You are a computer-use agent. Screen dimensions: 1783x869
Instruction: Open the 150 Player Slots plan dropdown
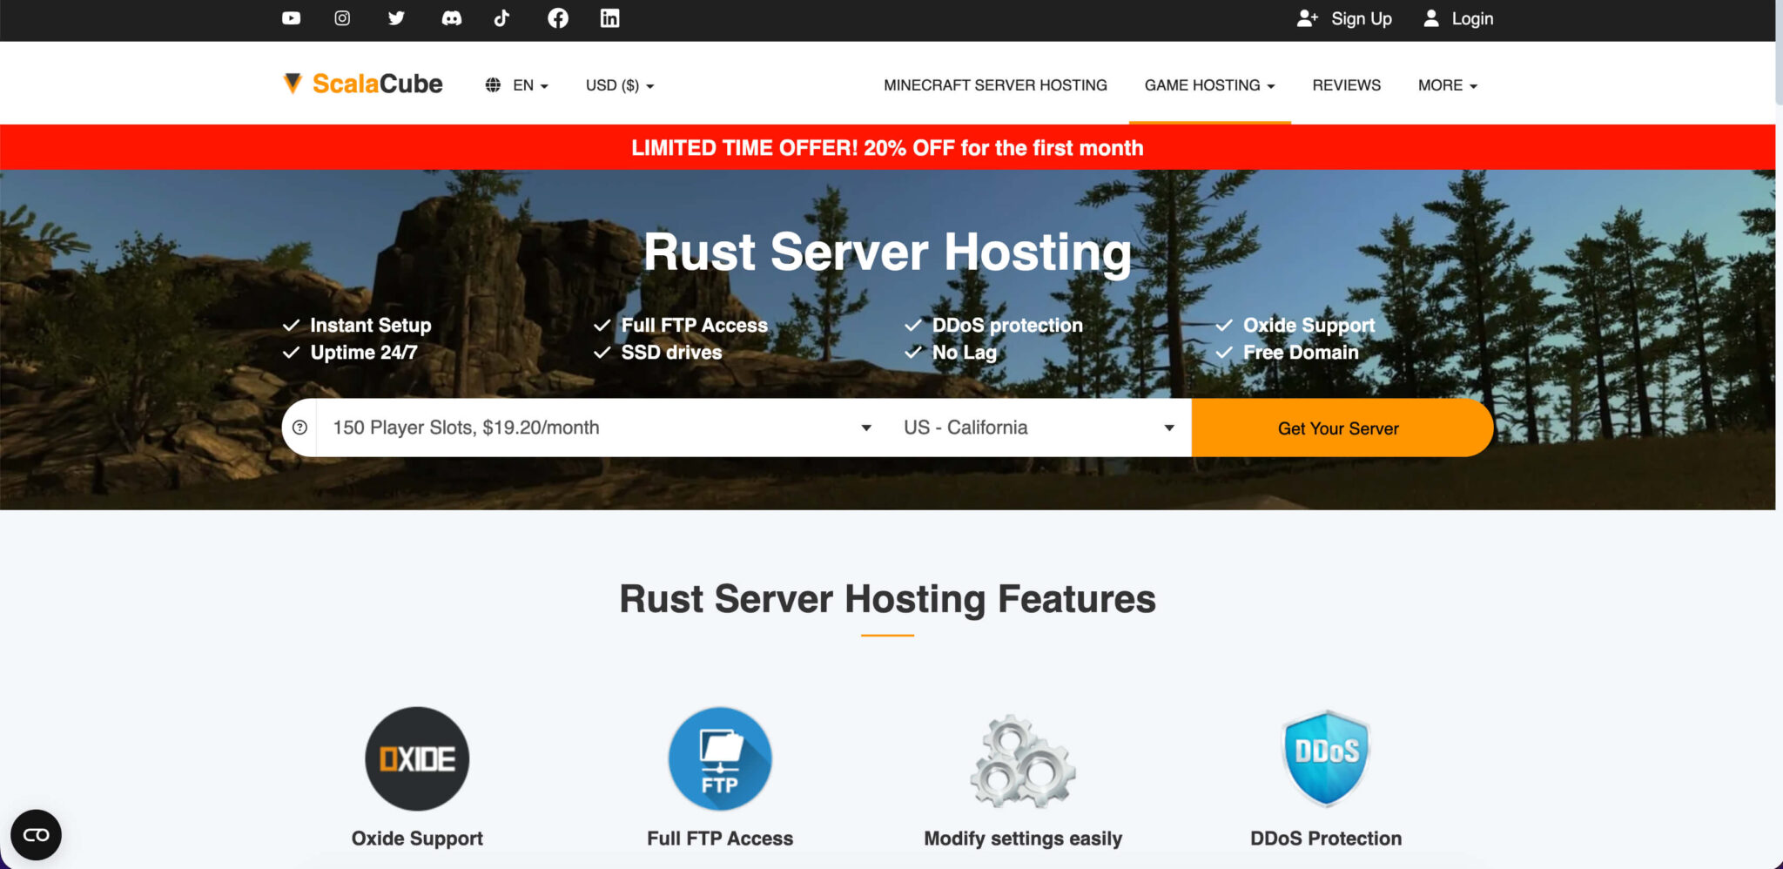(x=602, y=428)
